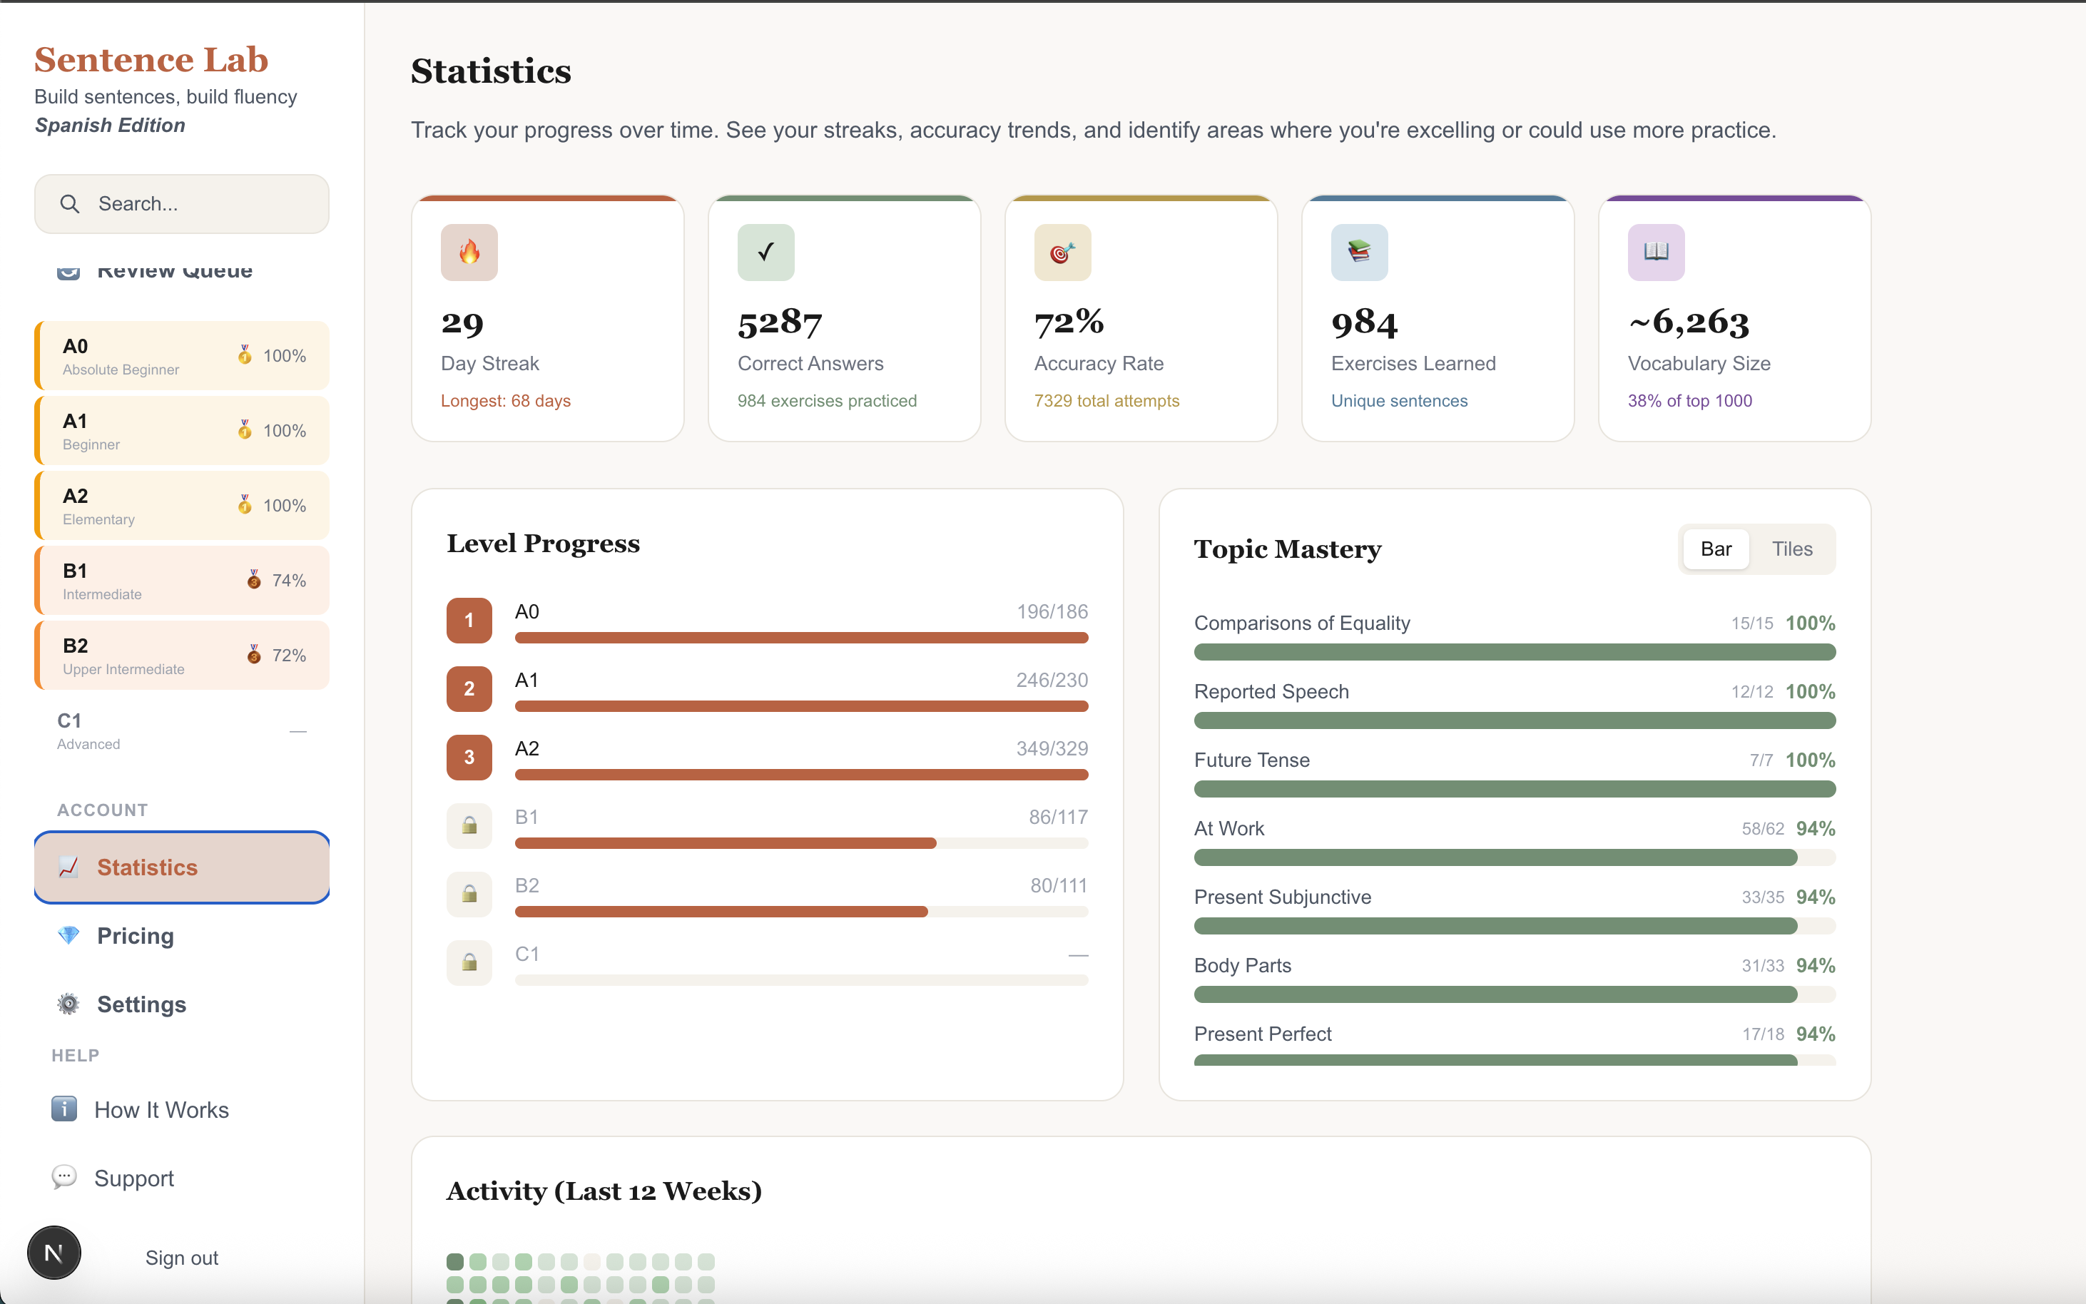
Task: Click the 349/329 count for A2
Action: [x=1052, y=748]
